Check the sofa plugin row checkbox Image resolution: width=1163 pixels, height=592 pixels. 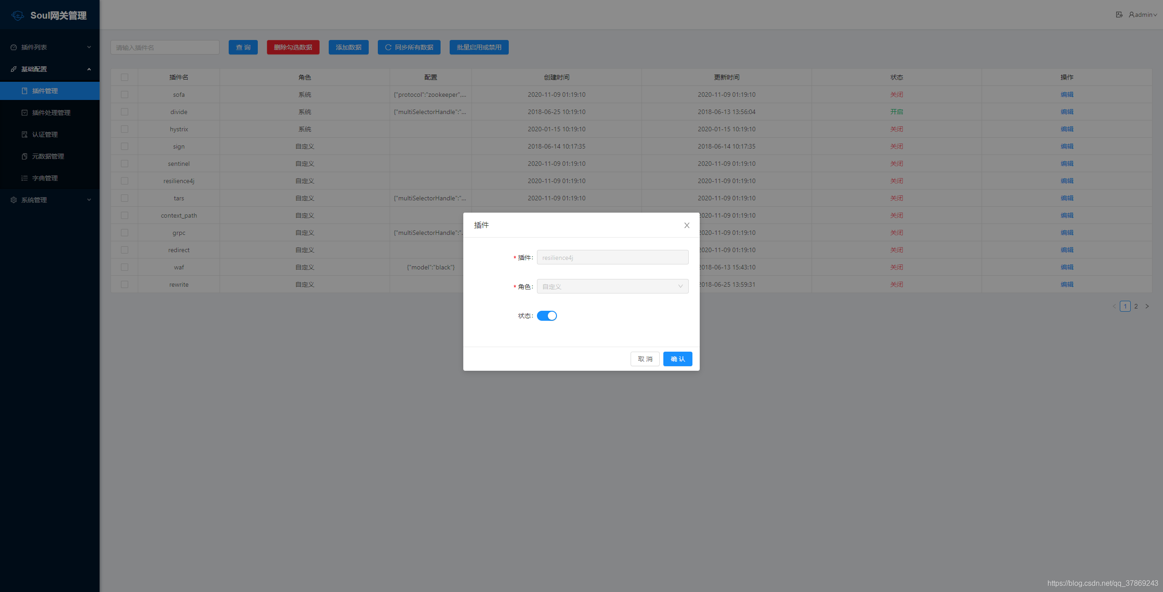(125, 95)
